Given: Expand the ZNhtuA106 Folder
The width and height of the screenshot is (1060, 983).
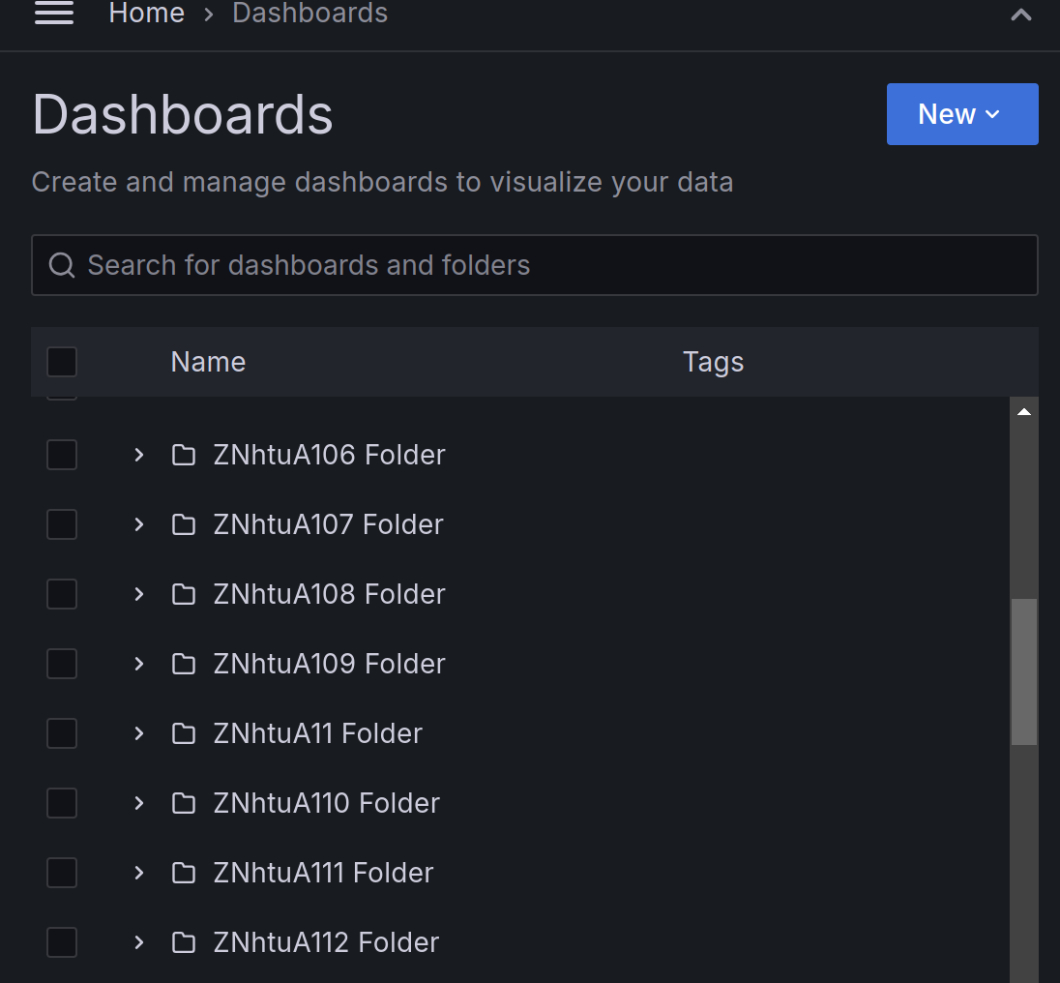Looking at the screenshot, I should click(x=137, y=455).
